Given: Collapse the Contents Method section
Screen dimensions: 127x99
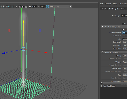Looking at the screenshot, I should click(103, 52).
